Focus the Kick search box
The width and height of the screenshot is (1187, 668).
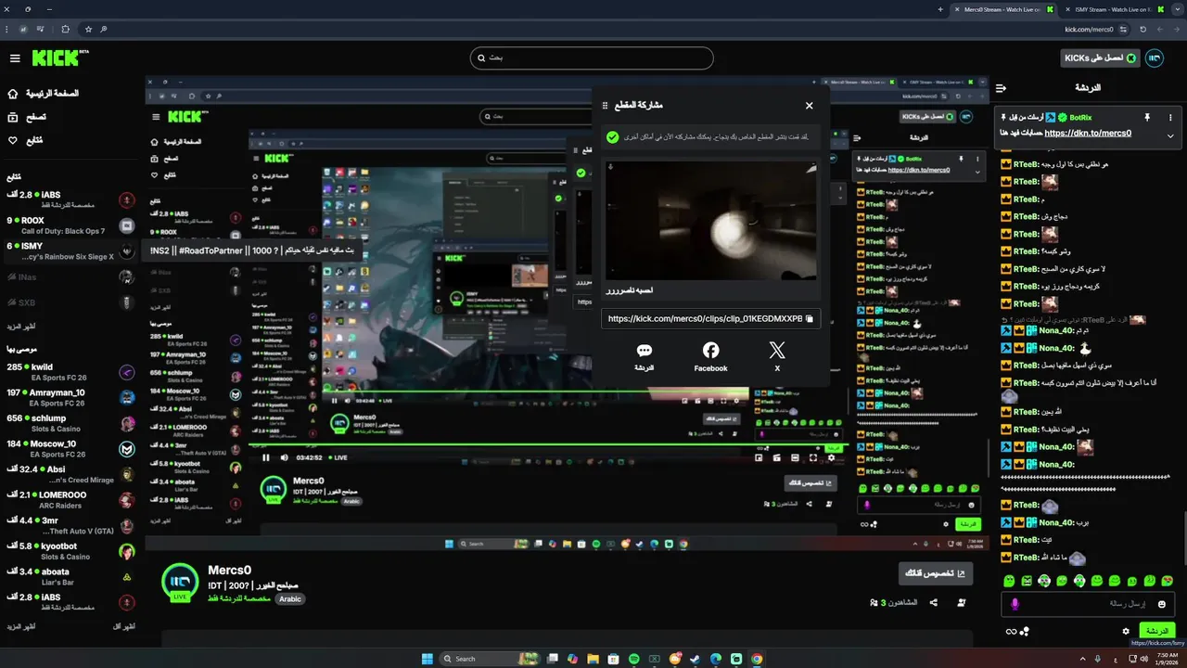592,58
